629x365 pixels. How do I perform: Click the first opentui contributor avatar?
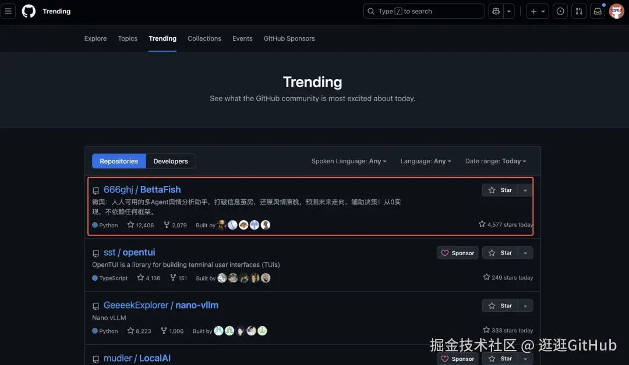click(222, 278)
